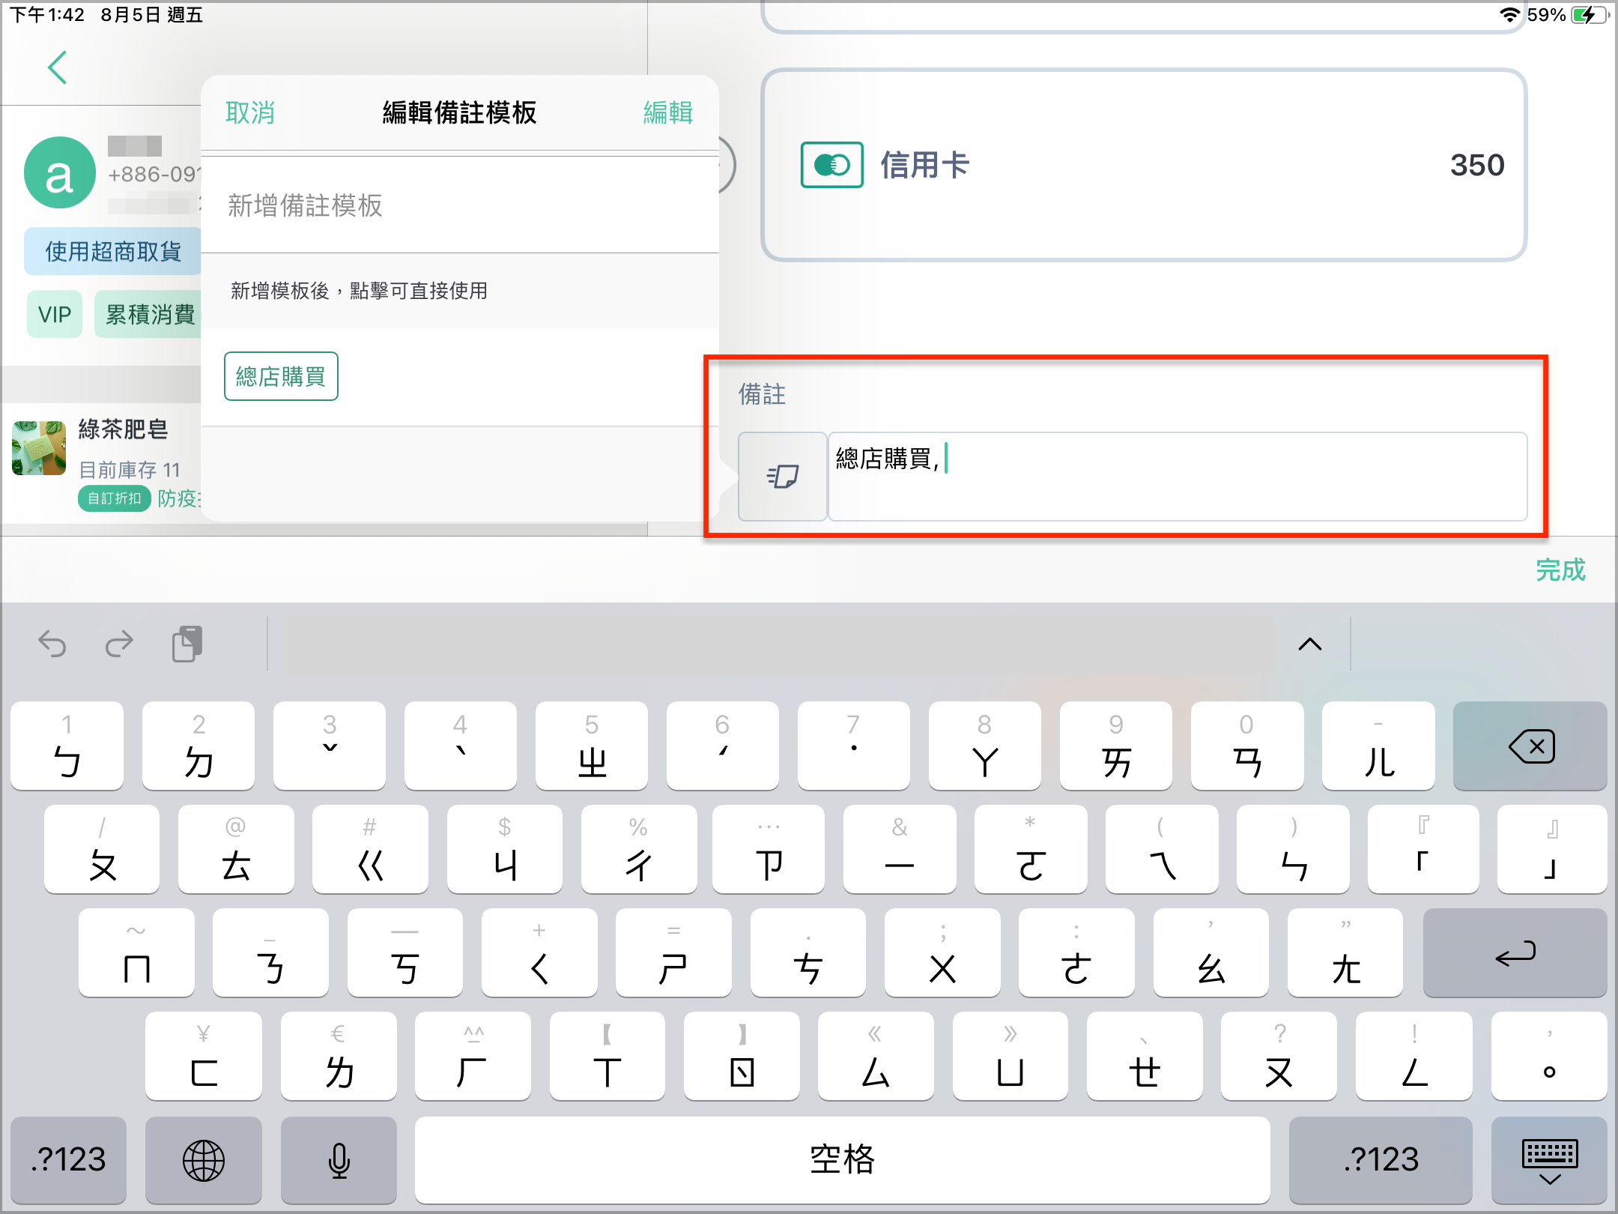This screenshot has height=1214, width=1618.
Task: Tap the 累積消費 tag
Action: 148,314
